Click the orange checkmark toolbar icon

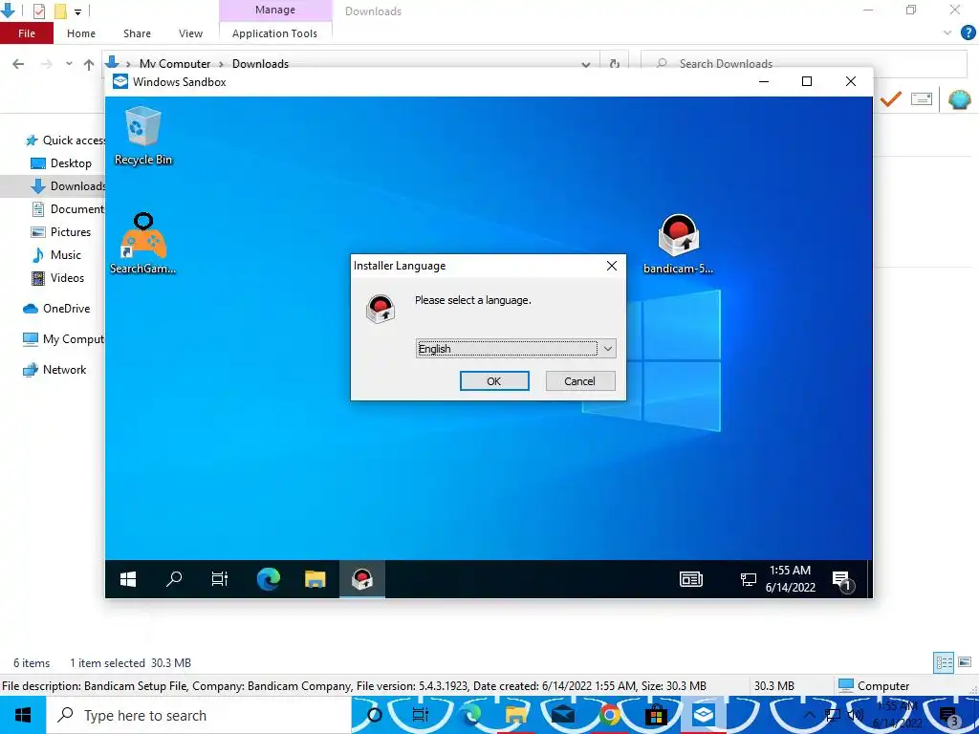pos(891,98)
